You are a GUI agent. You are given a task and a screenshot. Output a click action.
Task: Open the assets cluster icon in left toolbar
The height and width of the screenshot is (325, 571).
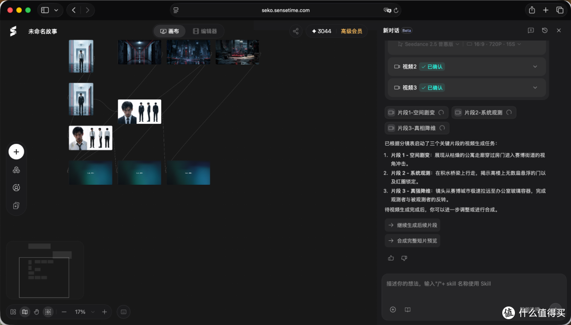click(x=16, y=170)
